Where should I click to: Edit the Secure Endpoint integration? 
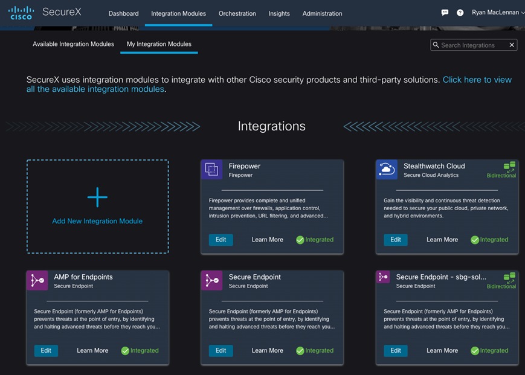pos(221,351)
